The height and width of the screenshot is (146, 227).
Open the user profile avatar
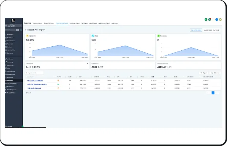(x=220, y=19)
